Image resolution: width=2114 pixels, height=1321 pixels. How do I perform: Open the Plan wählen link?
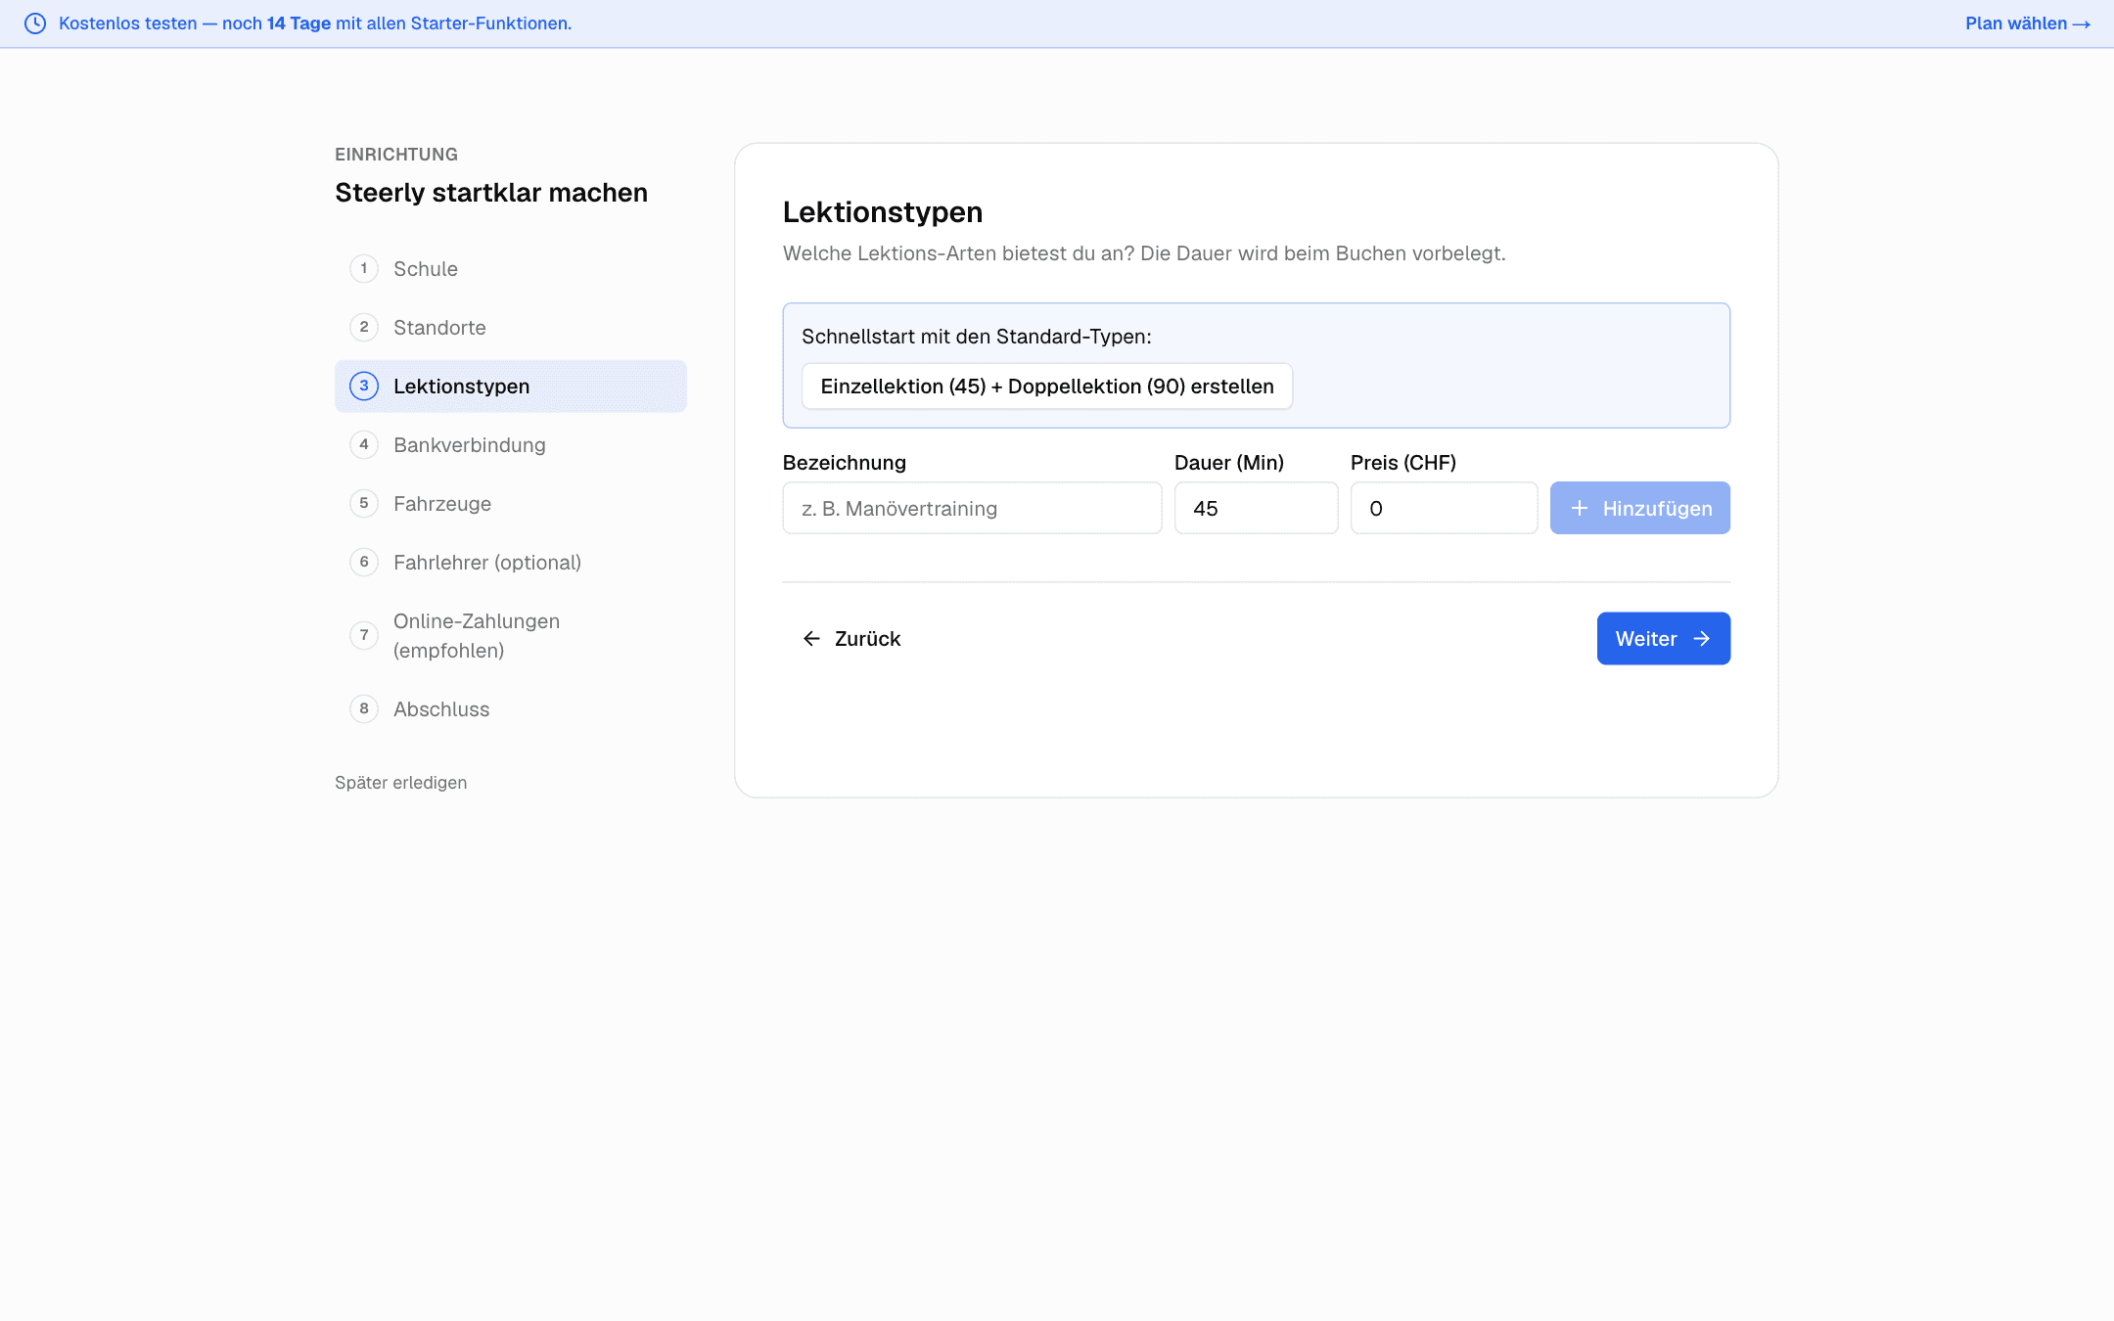[x=2027, y=23]
